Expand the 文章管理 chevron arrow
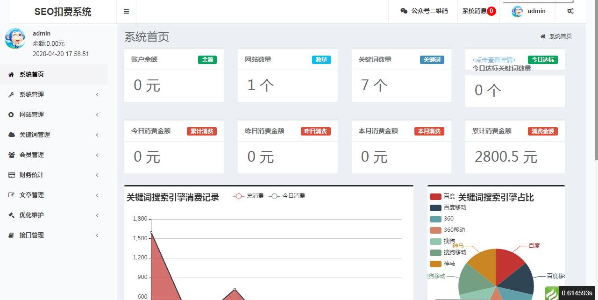 pos(97,195)
